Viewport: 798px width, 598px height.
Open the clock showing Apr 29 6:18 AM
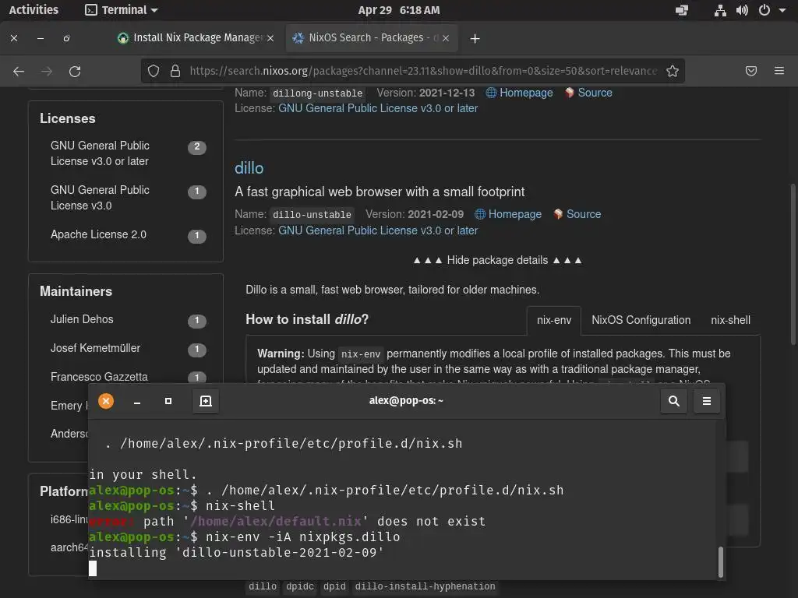(x=398, y=10)
